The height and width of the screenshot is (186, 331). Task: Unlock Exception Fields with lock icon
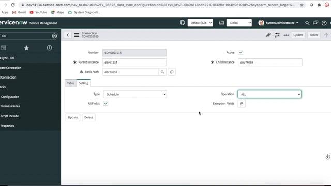pyautogui.click(x=242, y=104)
